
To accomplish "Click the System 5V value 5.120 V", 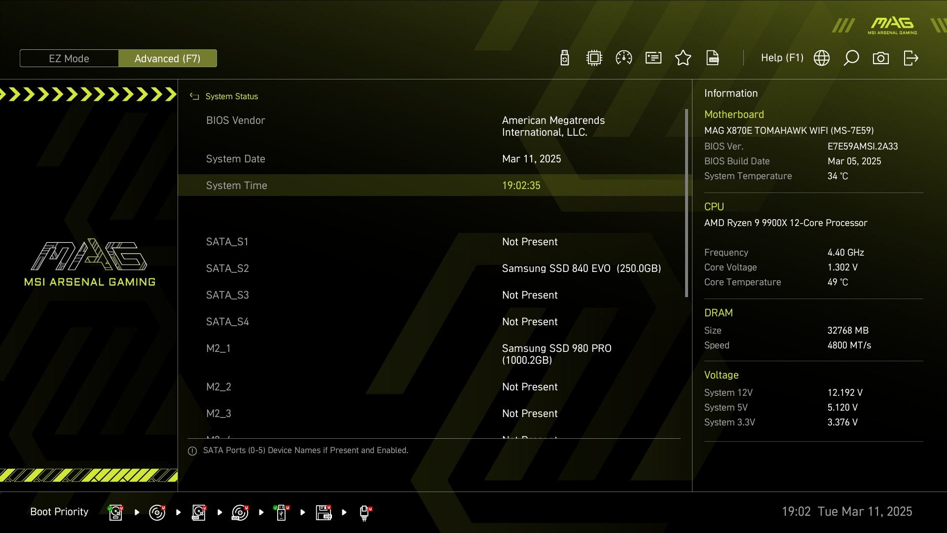I will coord(842,408).
